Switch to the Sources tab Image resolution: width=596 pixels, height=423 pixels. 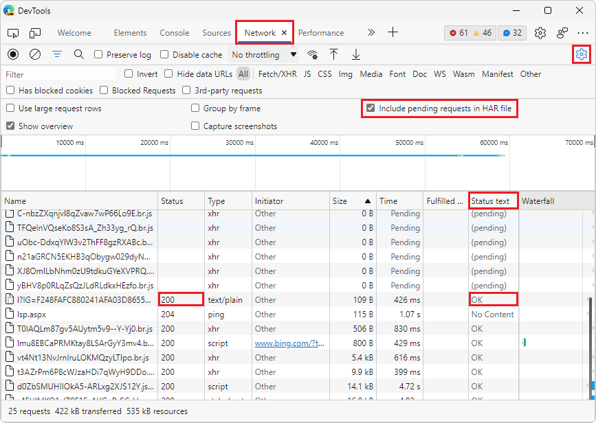[217, 33]
